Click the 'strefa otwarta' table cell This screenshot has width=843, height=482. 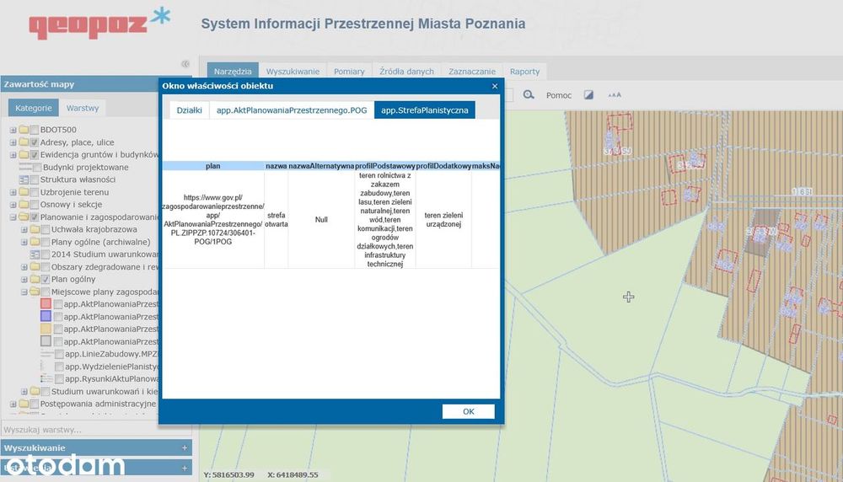click(277, 219)
